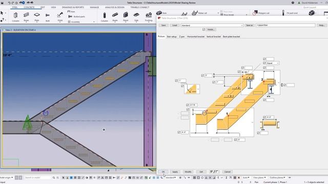Viewport: 328px width, 184px height.
Task: Toggle checkbox beside the 1" field at left
Action: point(176,80)
